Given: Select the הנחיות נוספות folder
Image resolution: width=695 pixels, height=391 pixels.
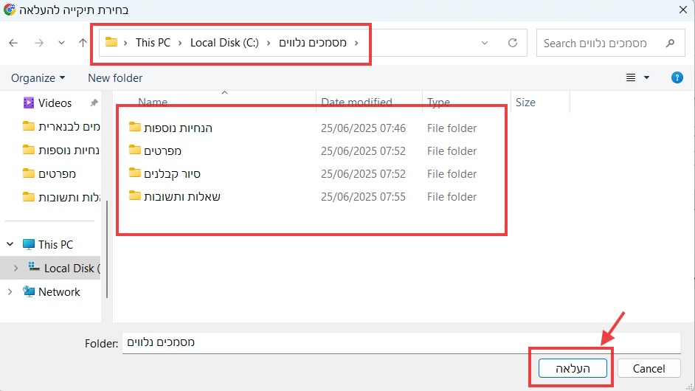Looking at the screenshot, I should [x=178, y=128].
